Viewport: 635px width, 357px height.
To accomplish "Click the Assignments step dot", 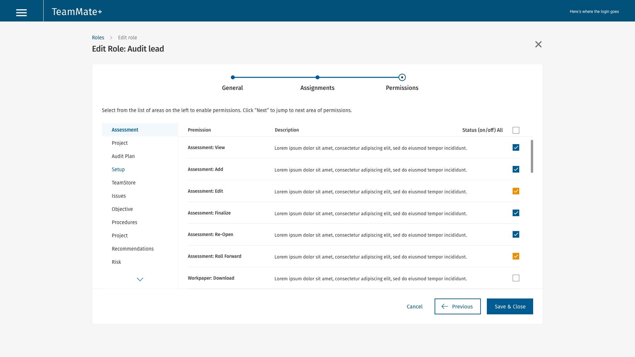I will (x=317, y=77).
